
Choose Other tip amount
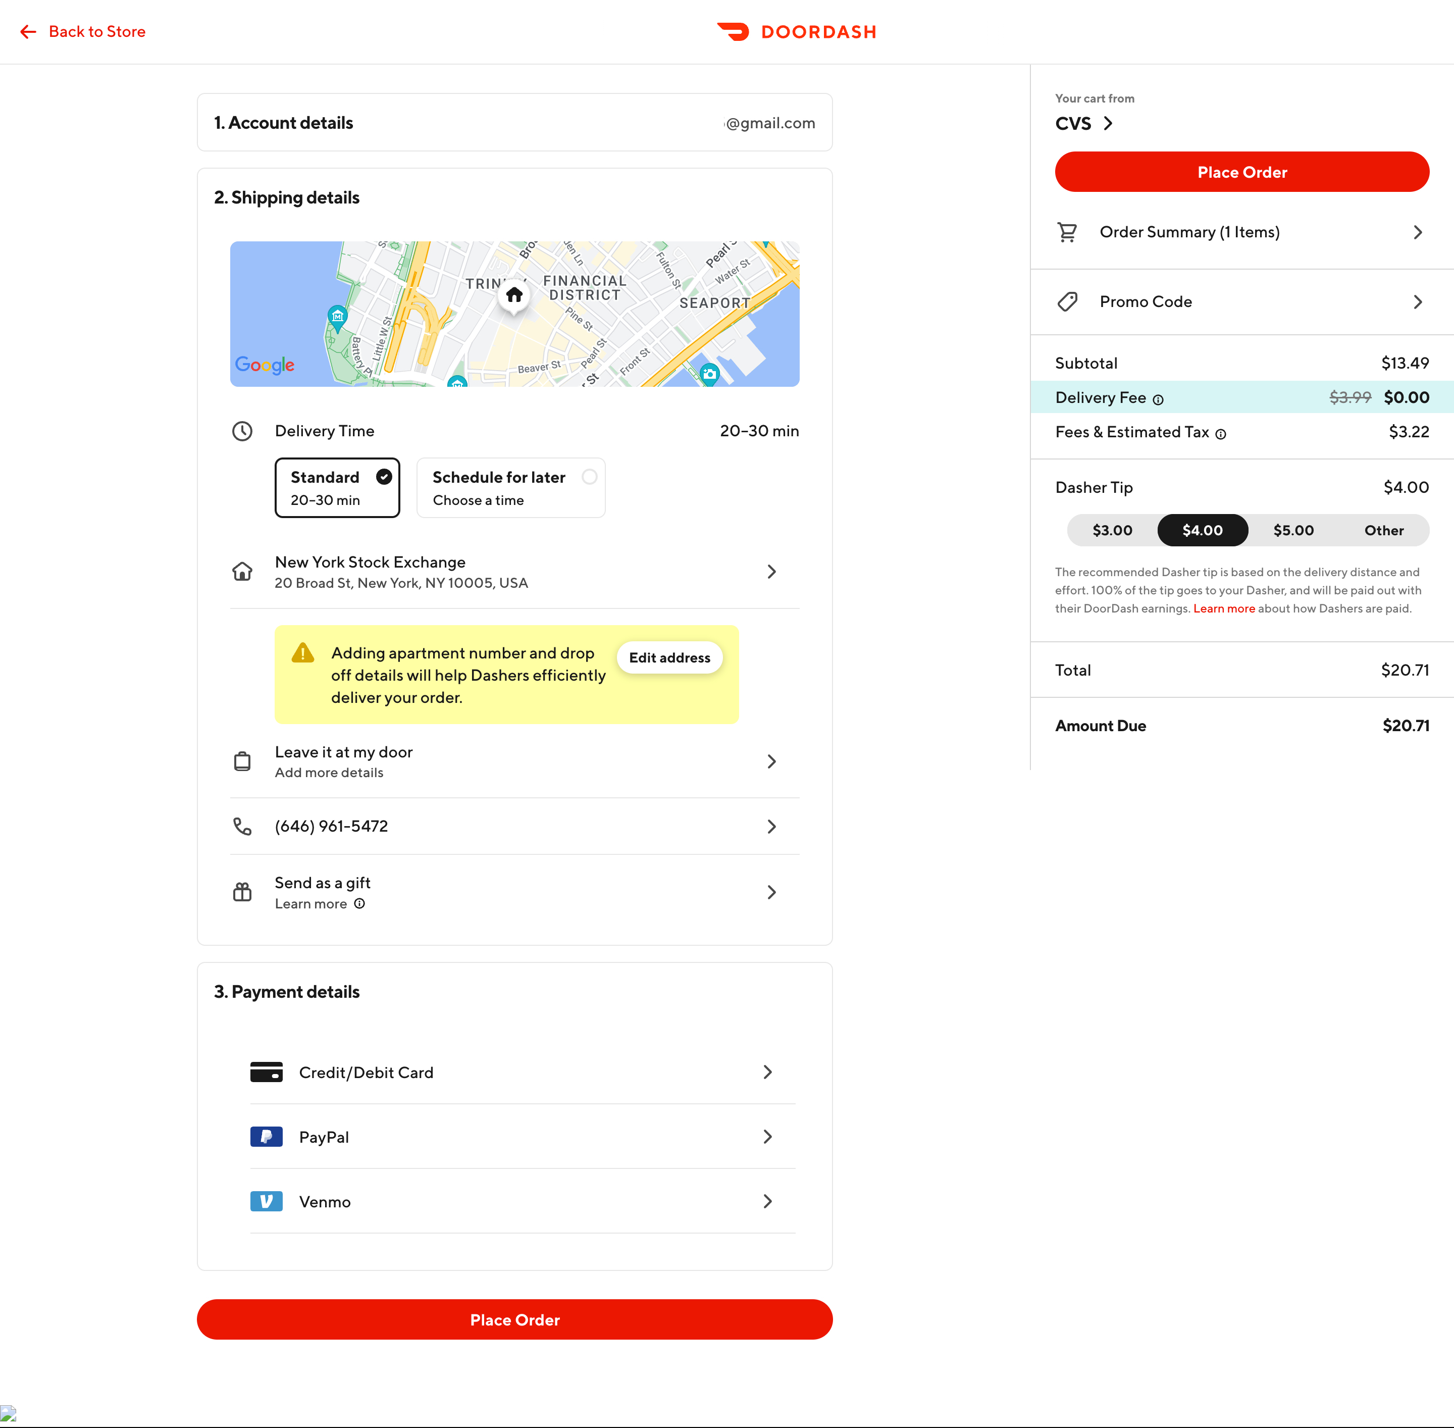[1384, 530]
